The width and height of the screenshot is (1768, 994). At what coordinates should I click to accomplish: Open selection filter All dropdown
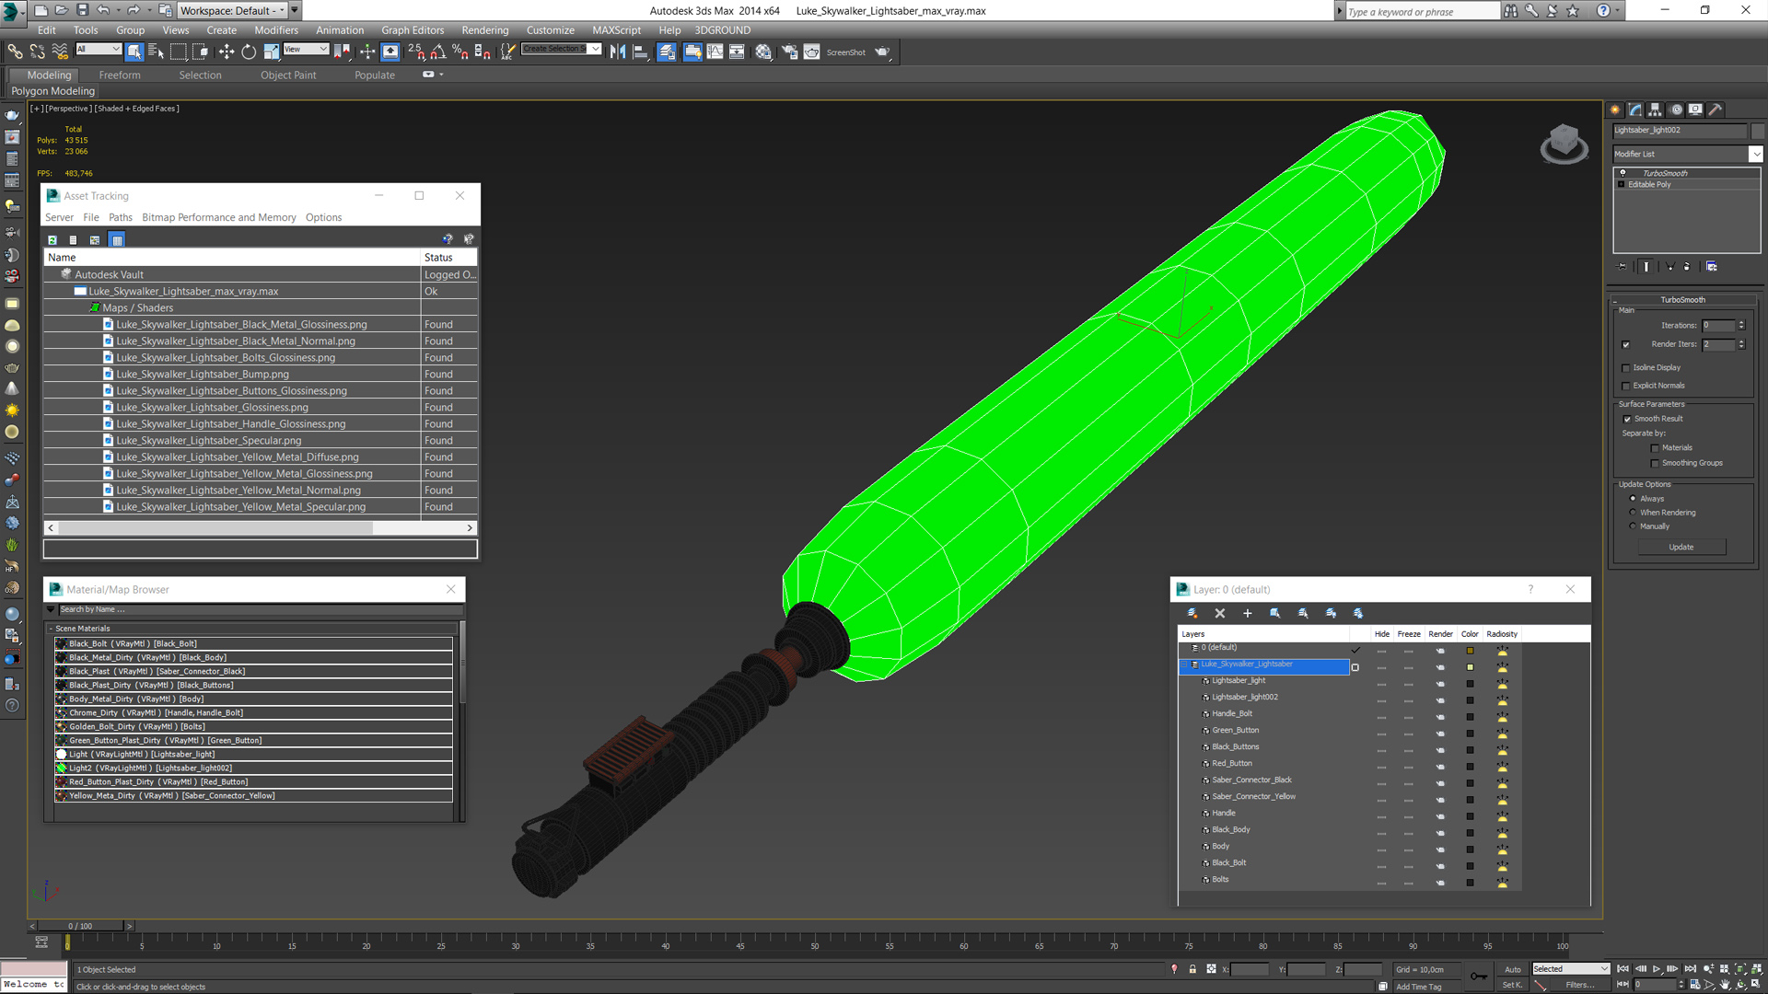(x=99, y=50)
